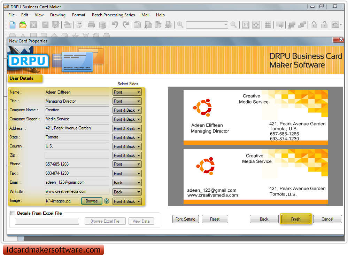
Task: Click the database cylinder toolbar icon
Action: 102,25
